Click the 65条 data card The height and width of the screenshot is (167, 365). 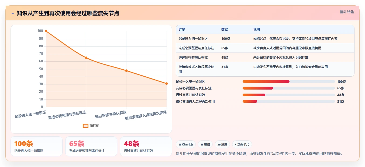(x=91, y=146)
